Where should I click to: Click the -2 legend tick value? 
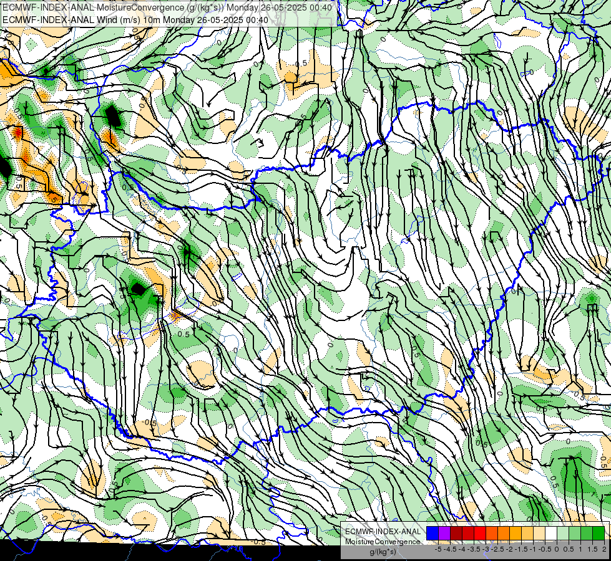point(509,549)
